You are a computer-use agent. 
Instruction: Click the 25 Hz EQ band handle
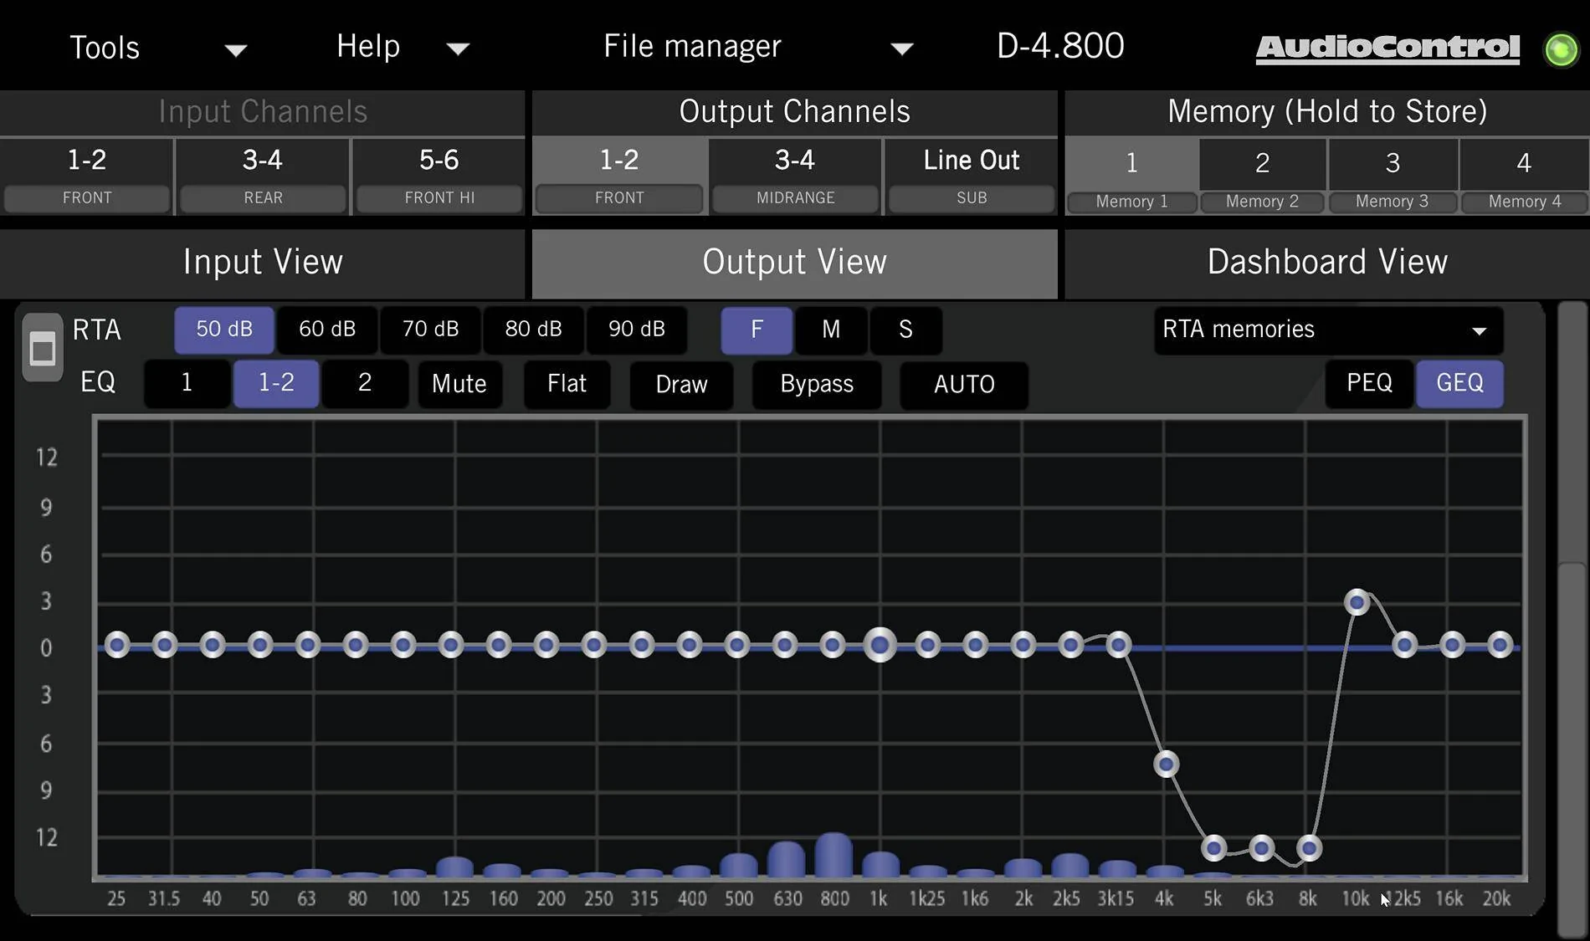(117, 645)
